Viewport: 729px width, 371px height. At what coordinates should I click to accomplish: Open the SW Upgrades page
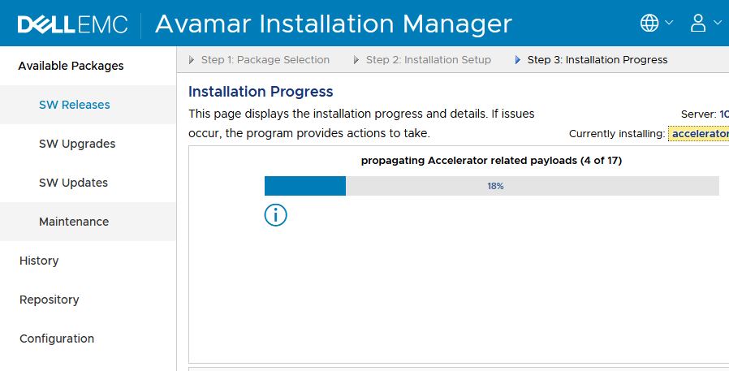tap(77, 144)
